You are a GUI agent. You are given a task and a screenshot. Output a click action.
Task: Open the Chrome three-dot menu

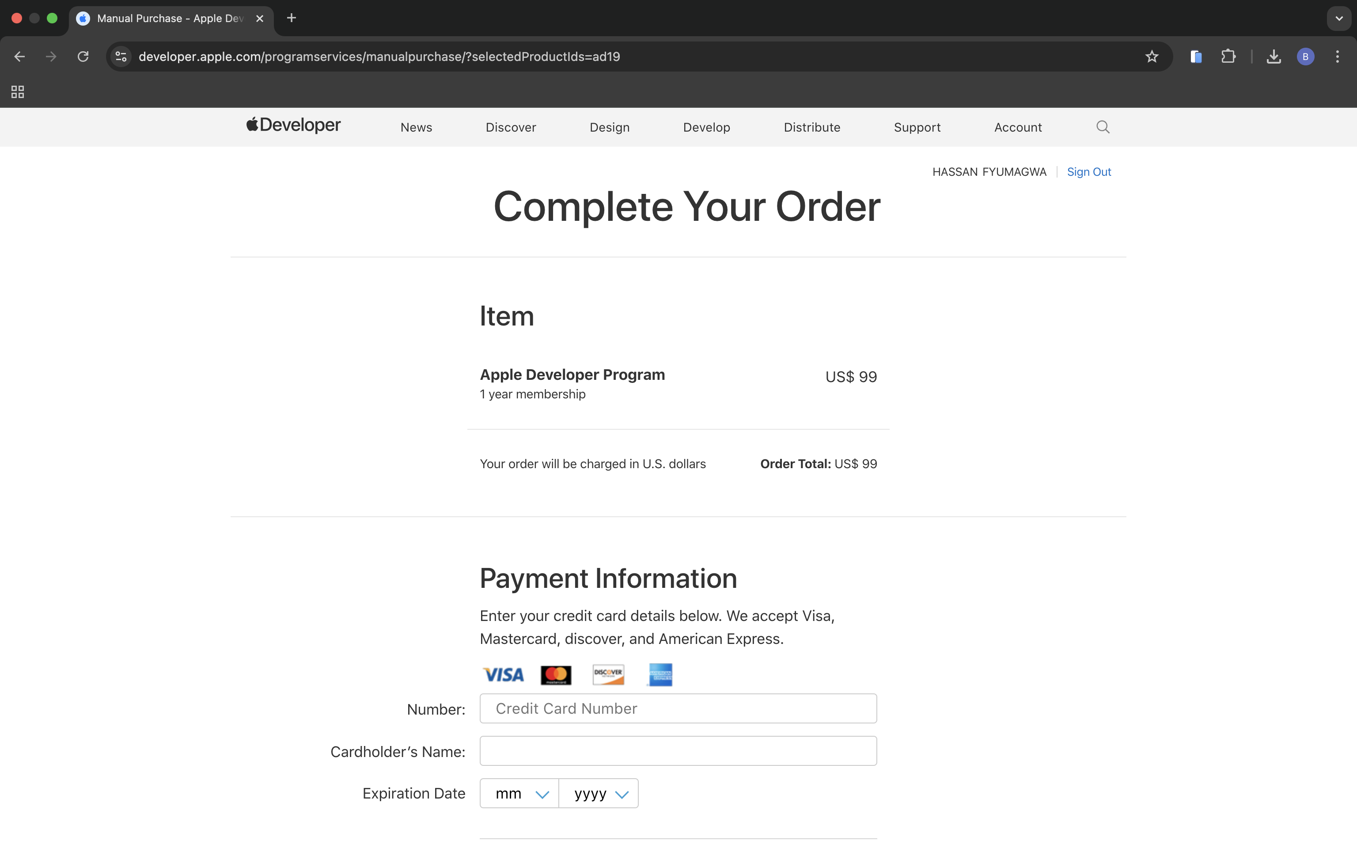1338,57
